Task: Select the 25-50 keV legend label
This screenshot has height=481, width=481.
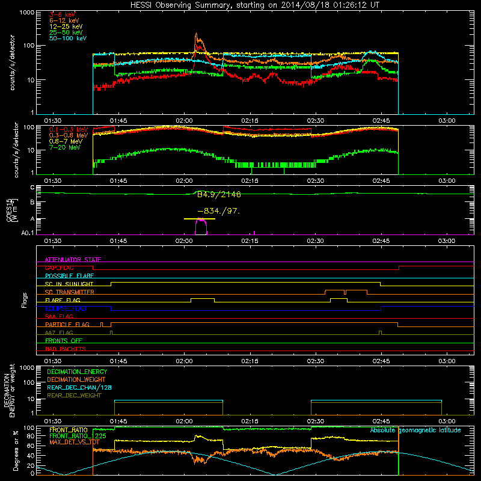Action: [x=66, y=32]
